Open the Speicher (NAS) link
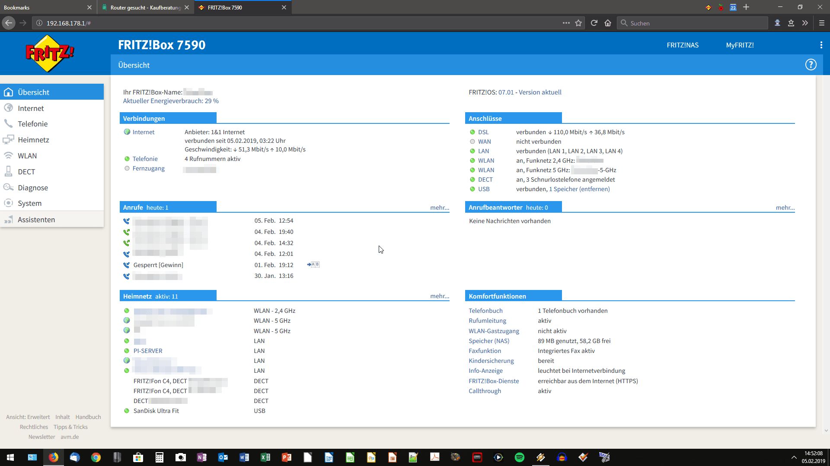The height and width of the screenshot is (466, 830). click(x=489, y=341)
